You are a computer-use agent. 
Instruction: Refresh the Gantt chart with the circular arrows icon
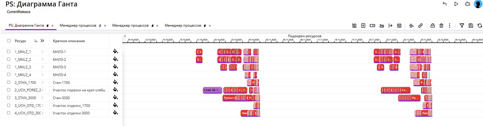point(479,26)
